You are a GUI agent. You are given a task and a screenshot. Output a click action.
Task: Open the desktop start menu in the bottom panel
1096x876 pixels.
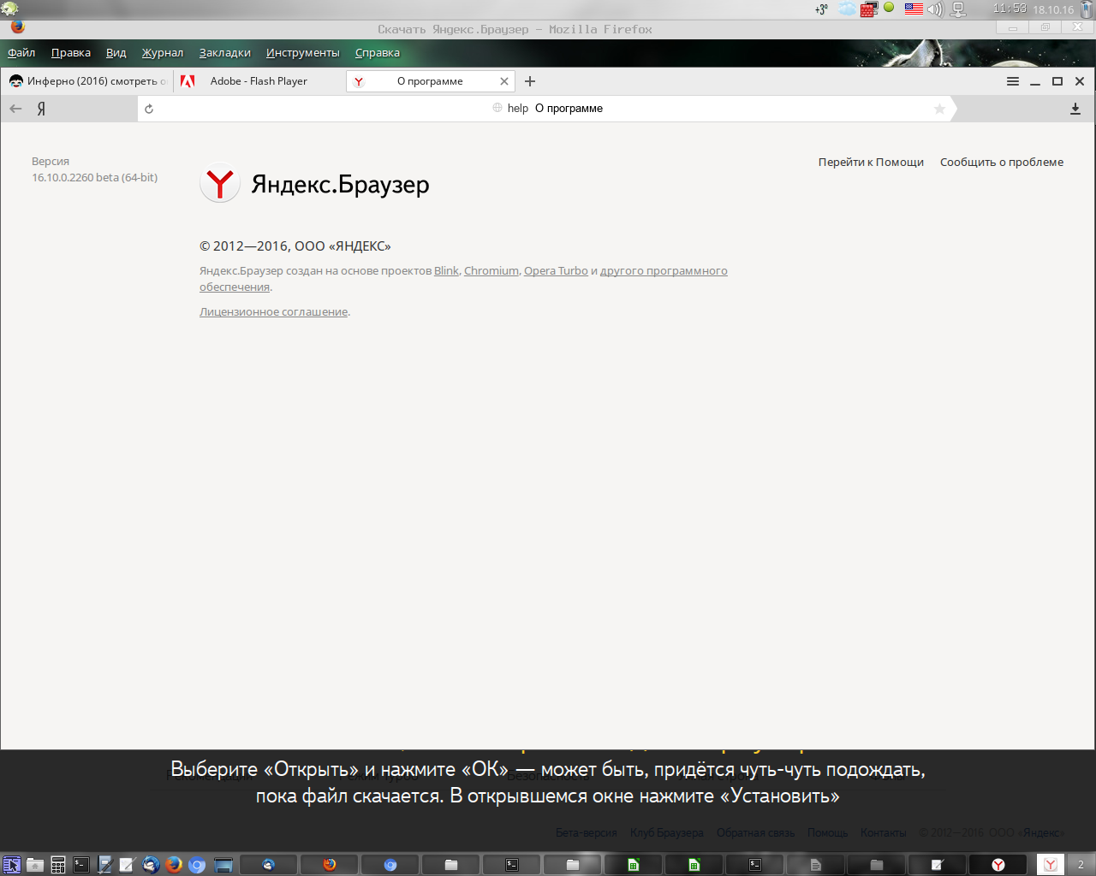tap(11, 865)
